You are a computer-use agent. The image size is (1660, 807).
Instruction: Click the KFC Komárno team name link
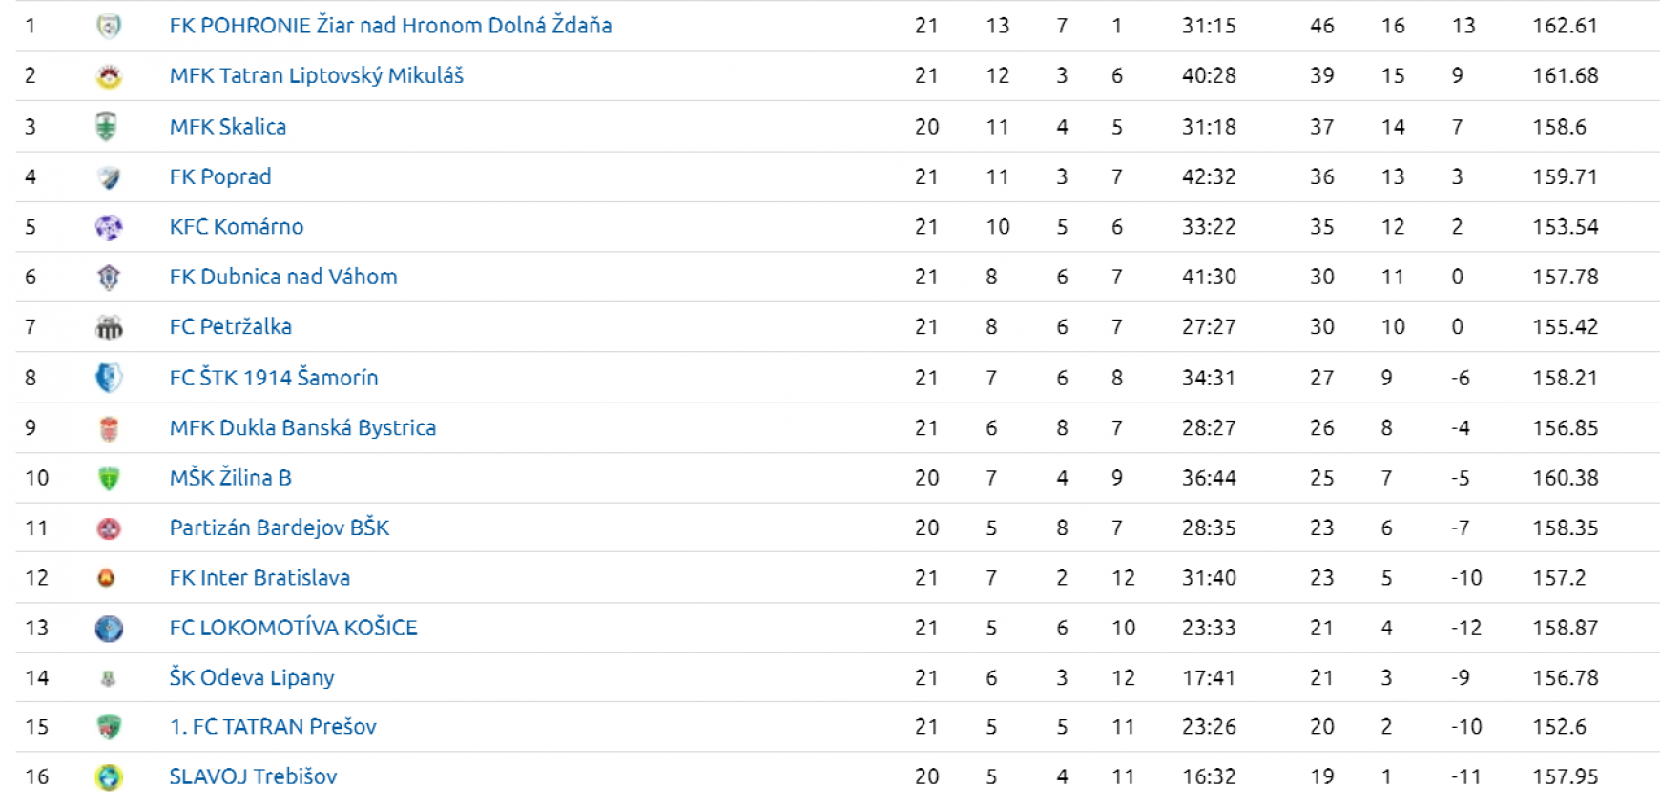tap(237, 226)
